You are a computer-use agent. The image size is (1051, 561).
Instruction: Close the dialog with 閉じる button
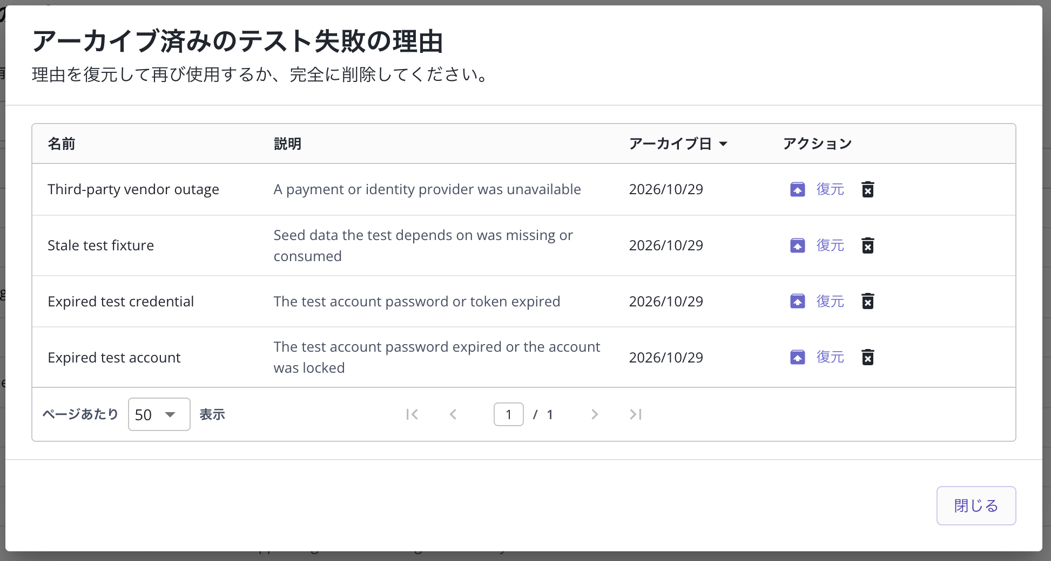pyautogui.click(x=976, y=505)
